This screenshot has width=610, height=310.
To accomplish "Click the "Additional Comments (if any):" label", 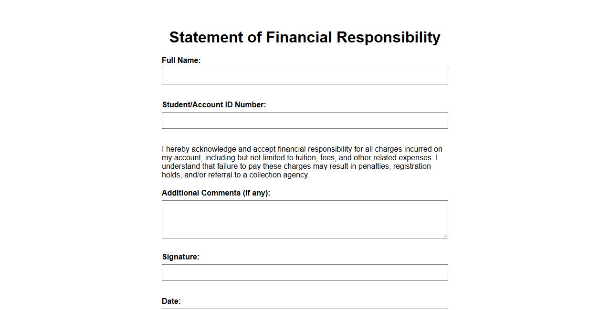I will [216, 193].
